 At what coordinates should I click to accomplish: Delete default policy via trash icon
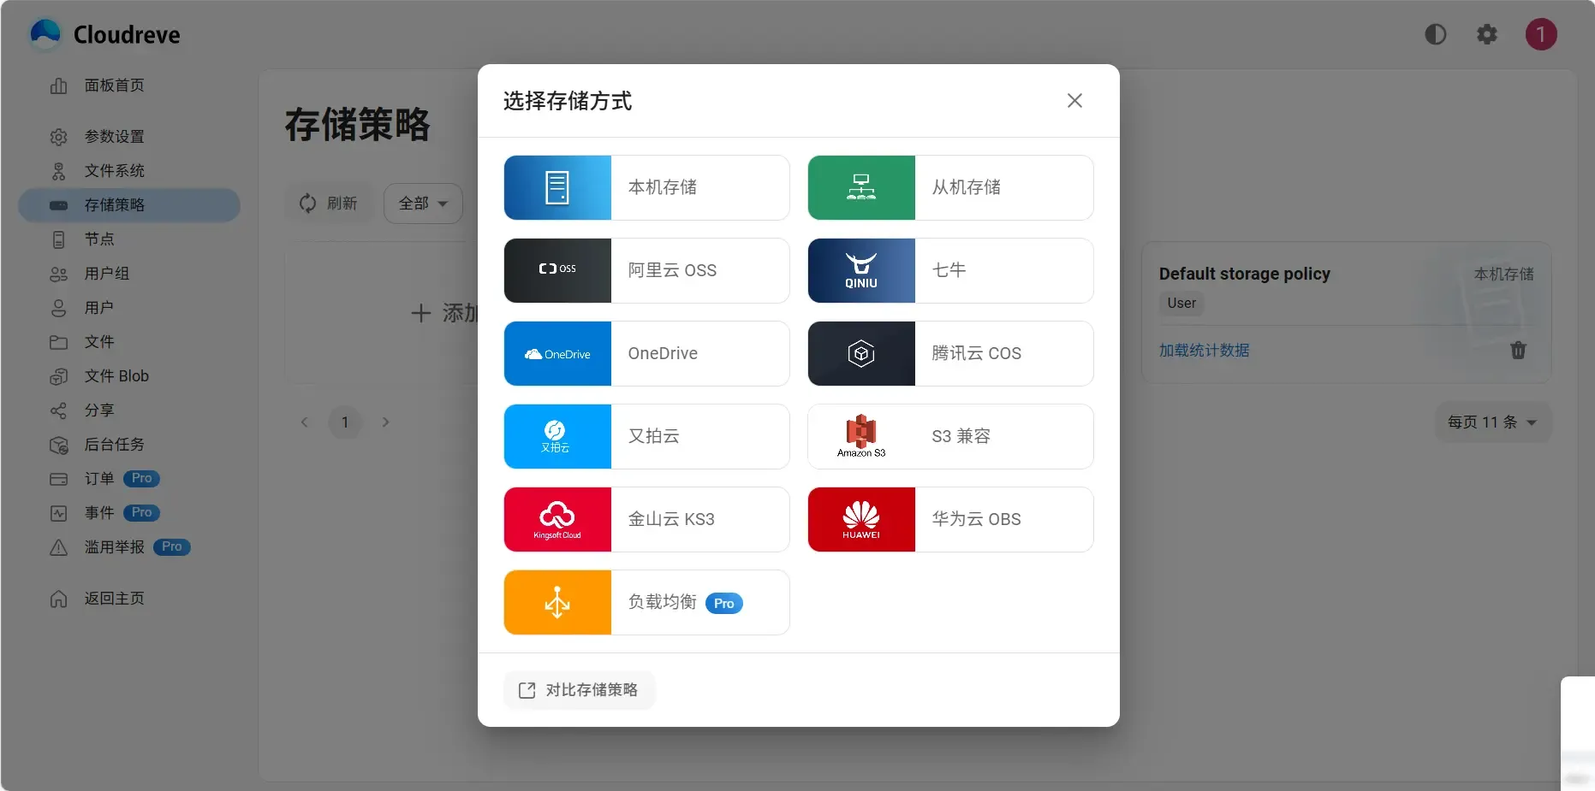tap(1519, 351)
